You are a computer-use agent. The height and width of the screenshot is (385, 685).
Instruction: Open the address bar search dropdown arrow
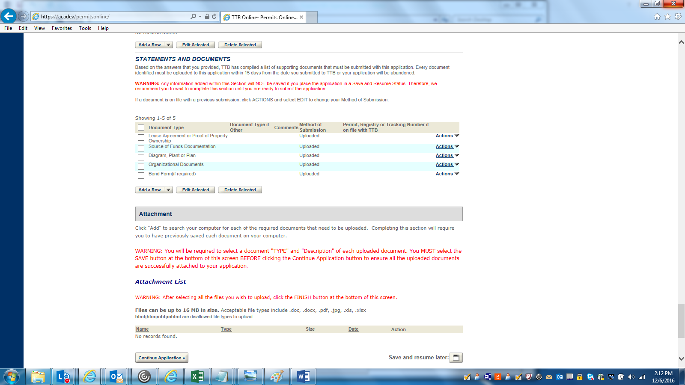[200, 17]
